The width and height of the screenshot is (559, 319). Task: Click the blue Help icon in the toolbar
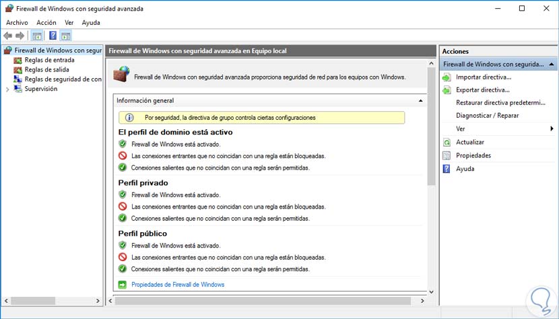pos(53,36)
